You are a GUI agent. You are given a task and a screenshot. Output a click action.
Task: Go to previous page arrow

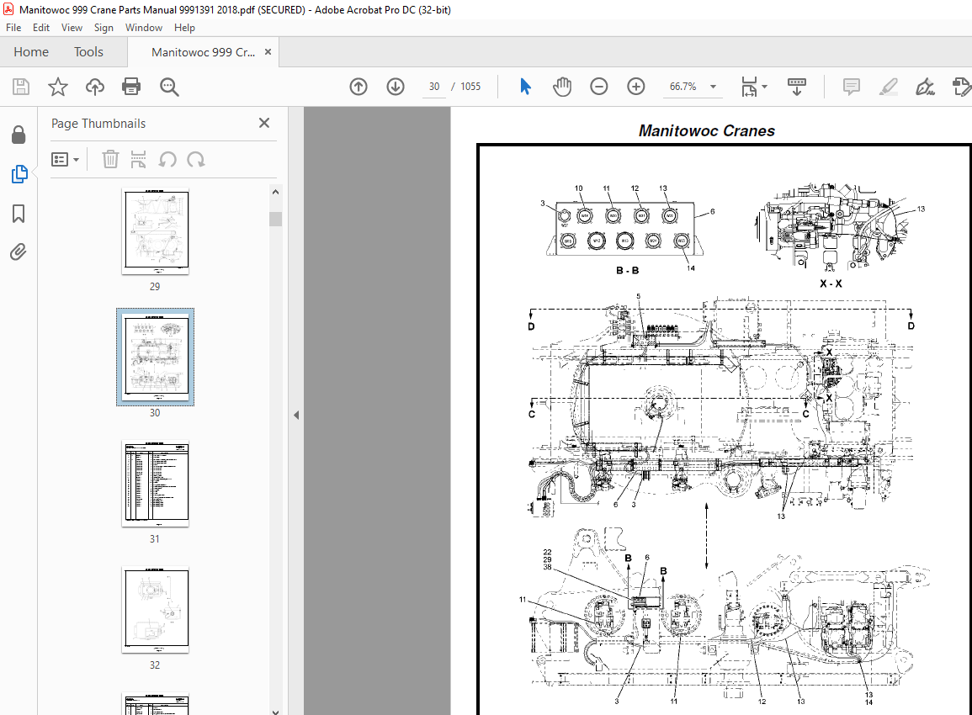coord(359,87)
